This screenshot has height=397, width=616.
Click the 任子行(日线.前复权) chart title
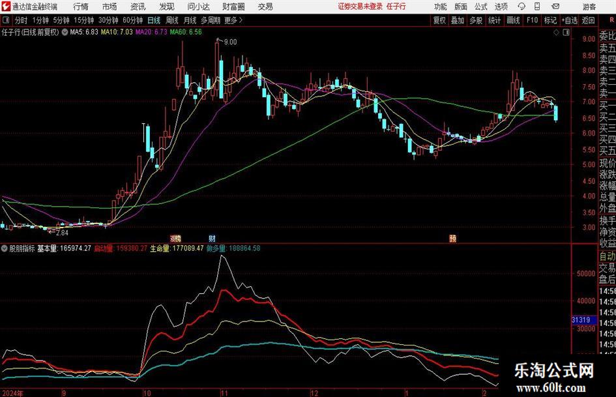coord(30,32)
